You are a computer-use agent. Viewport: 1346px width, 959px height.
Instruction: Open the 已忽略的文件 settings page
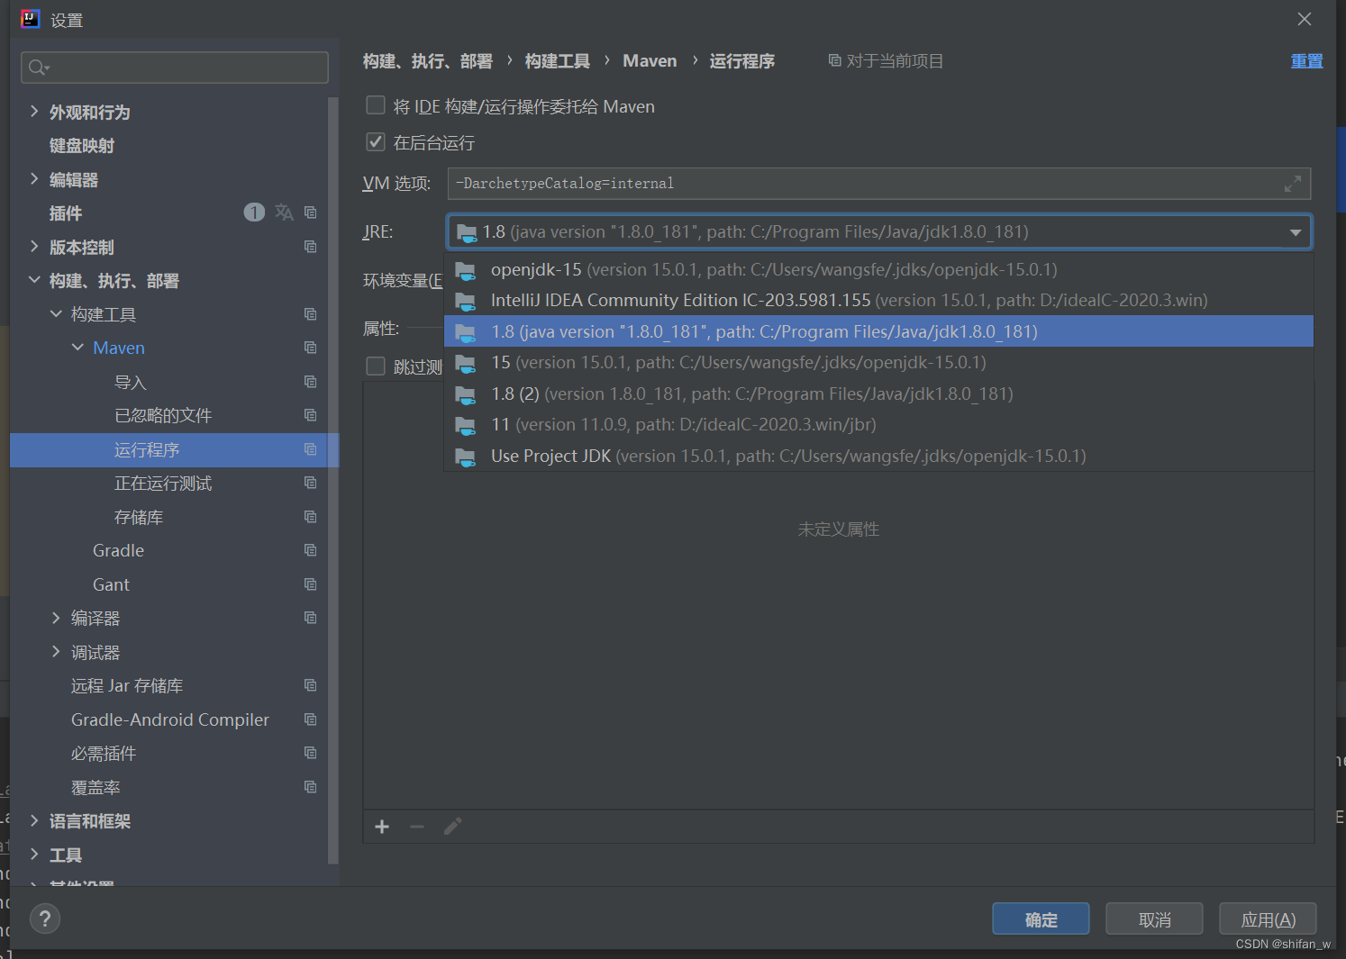click(x=163, y=415)
